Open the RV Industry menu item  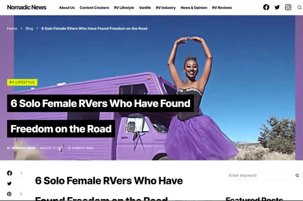coord(166,8)
